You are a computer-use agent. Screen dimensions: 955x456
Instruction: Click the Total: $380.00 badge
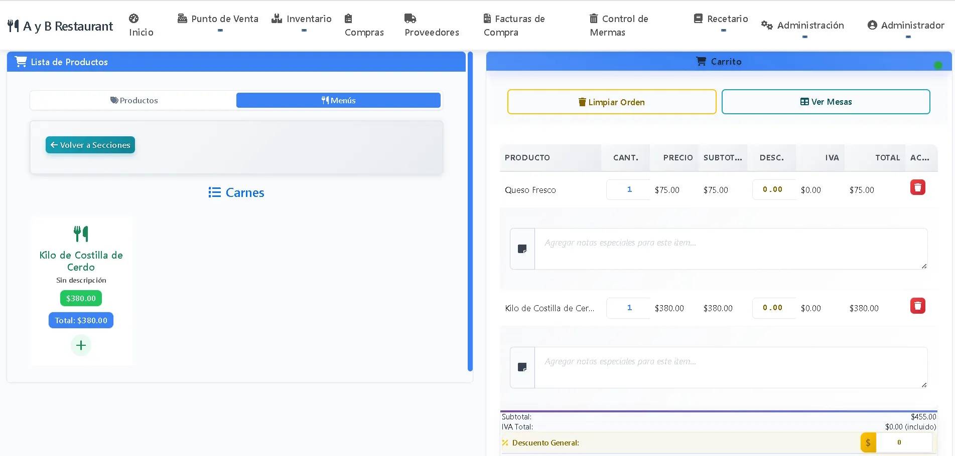coord(81,320)
